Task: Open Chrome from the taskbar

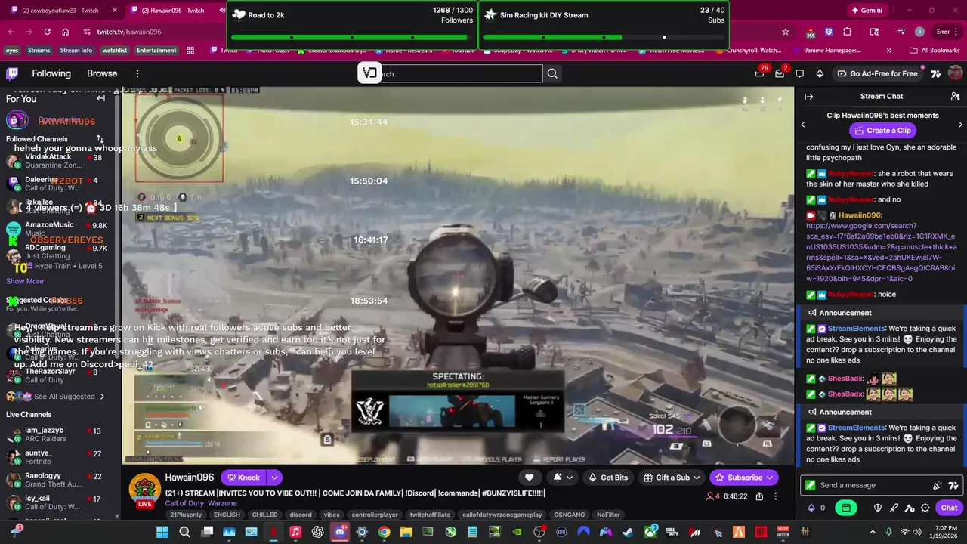Action: point(384,532)
